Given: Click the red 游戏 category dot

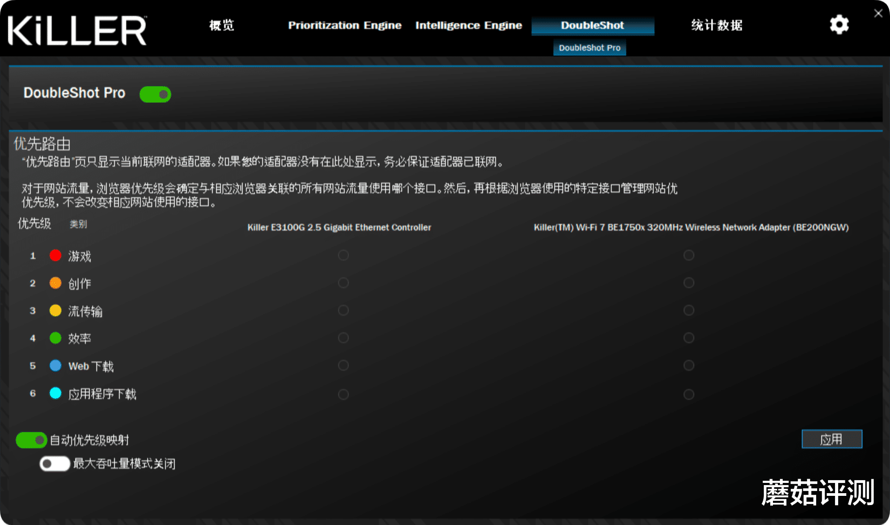Looking at the screenshot, I should (x=56, y=255).
